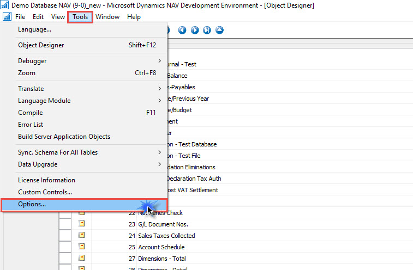
Task: Open the File menu
Action: point(20,17)
